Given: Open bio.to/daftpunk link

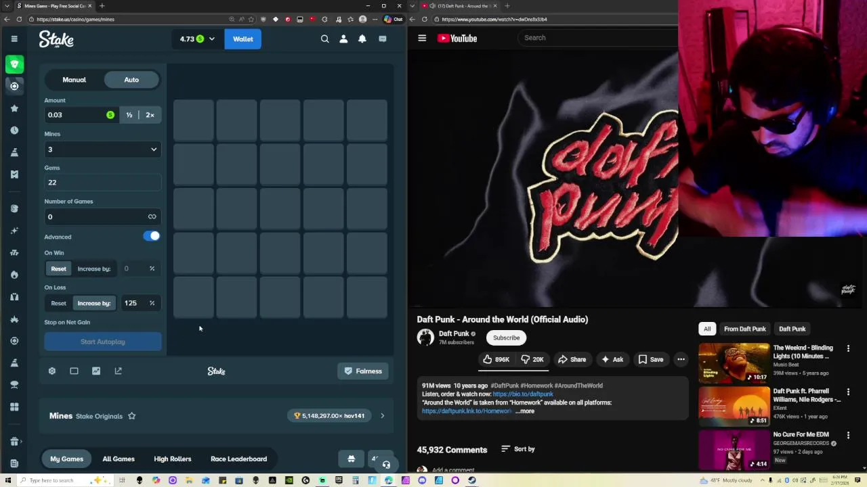Looking at the screenshot, I should (523, 394).
